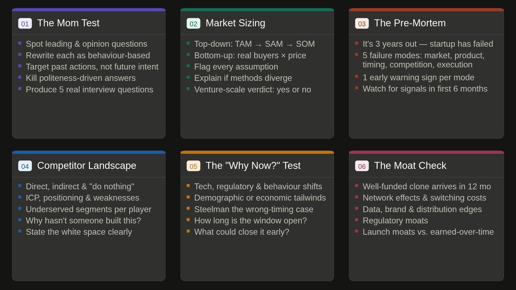Select the orange 05 badge
The image size is (516, 290).
coord(193,166)
